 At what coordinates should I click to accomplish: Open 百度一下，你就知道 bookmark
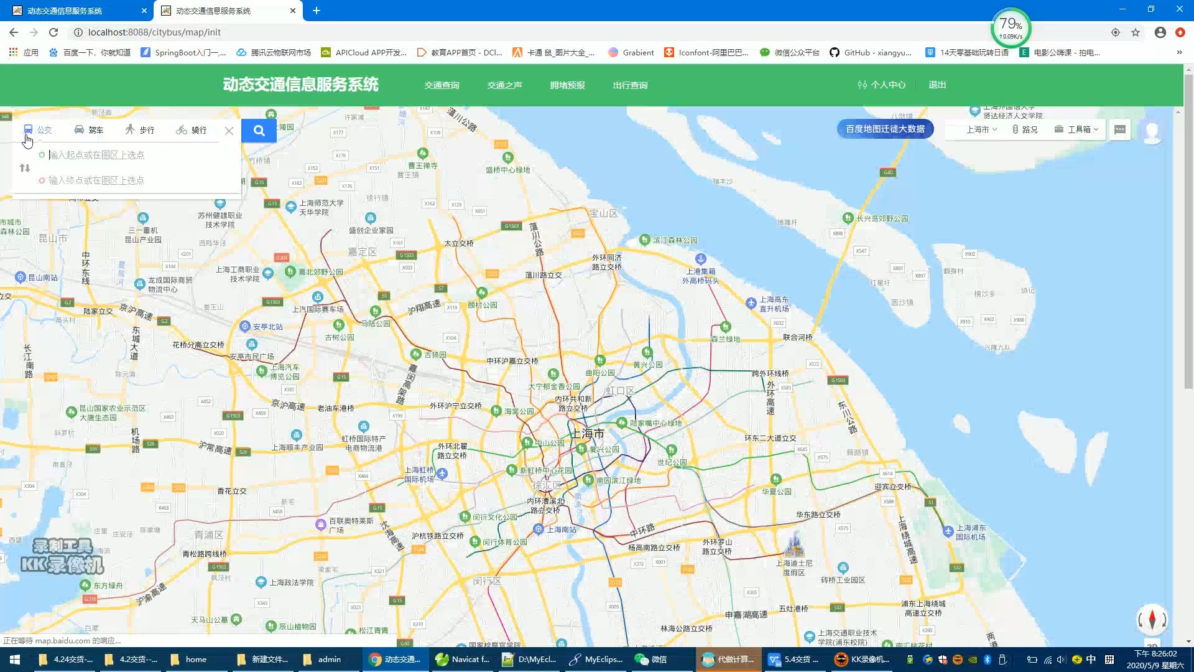pos(90,52)
